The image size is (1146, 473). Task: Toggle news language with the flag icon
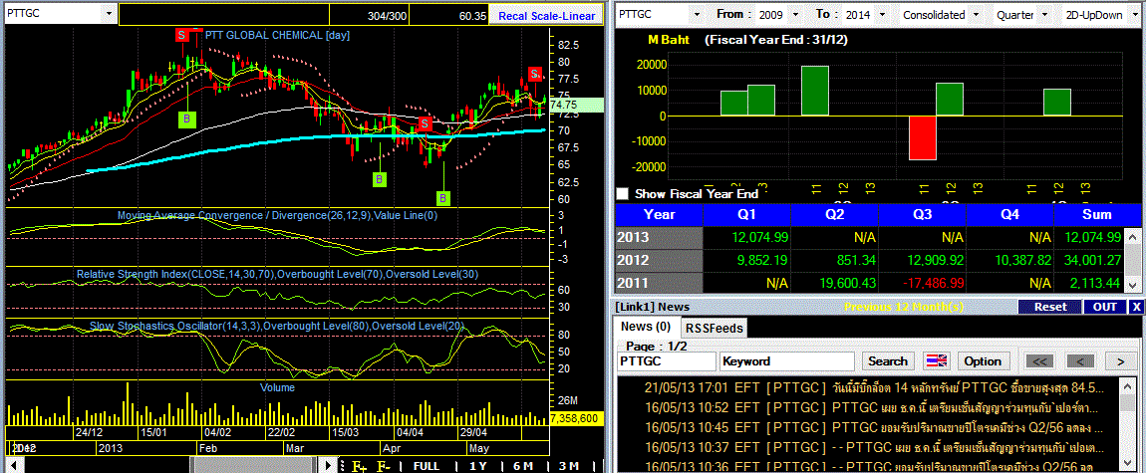(936, 360)
